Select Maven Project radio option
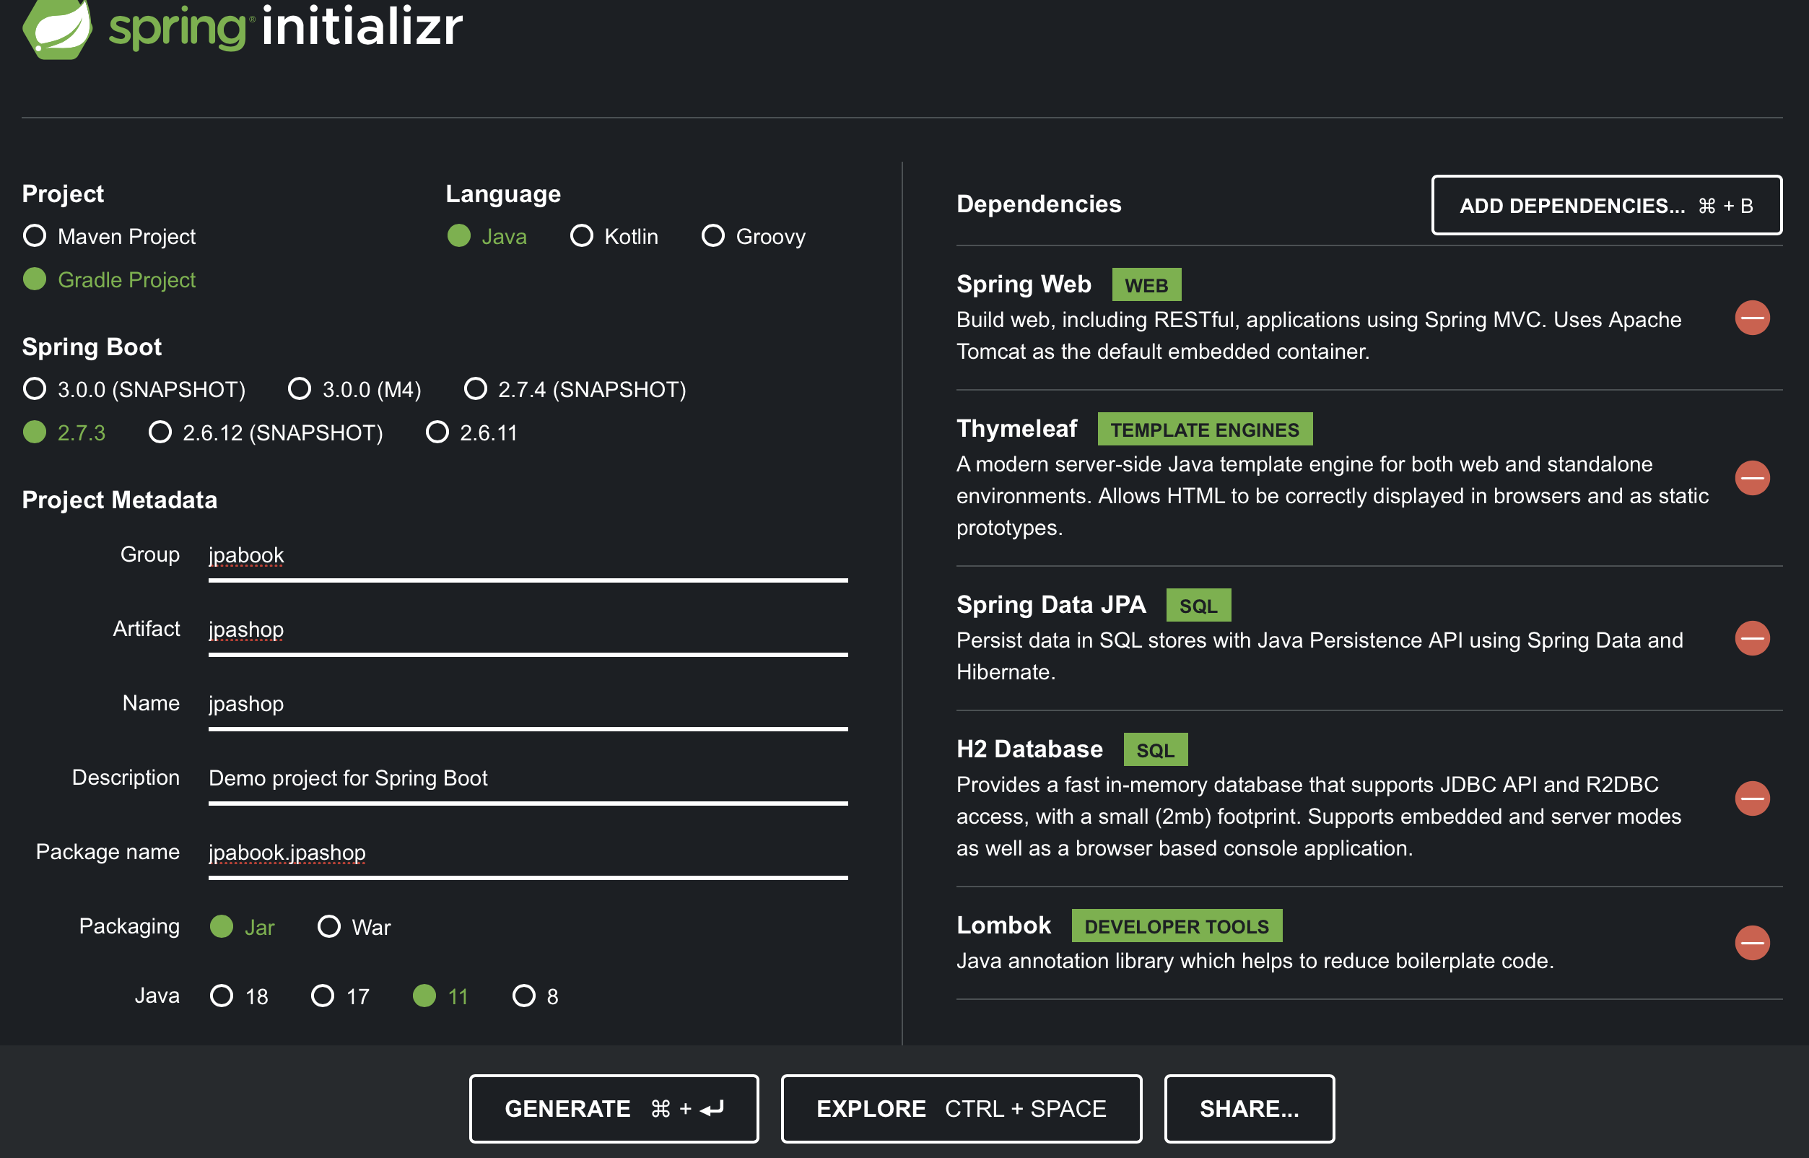This screenshot has height=1158, width=1809. 35,236
